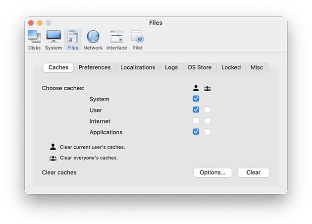This screenshot has height=224, width=312.
Task: Open the System toolbar section
Action: [x=53, y=40]
